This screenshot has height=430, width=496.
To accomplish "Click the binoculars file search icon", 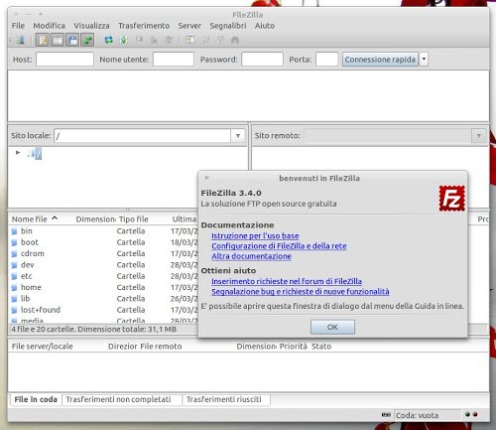I will click(x=235, y=41).
